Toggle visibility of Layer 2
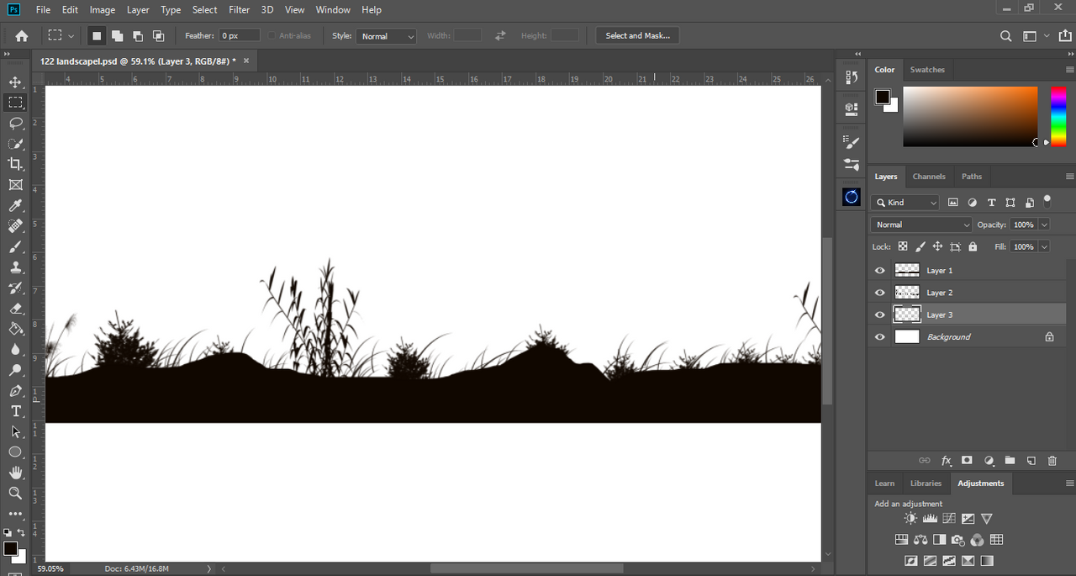Screen dimensions: 1076x576 click(x=880, y=293)
